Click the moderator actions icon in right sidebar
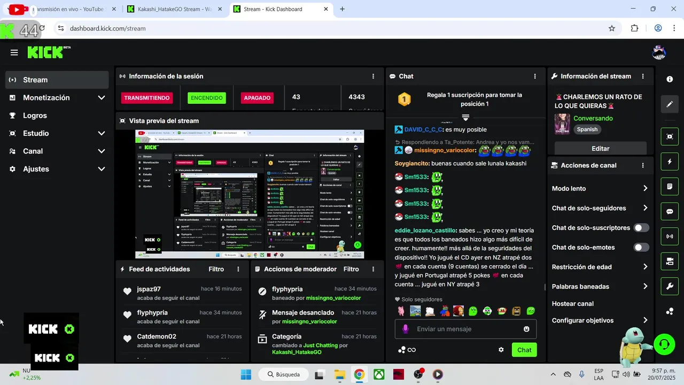Image resolution: width=684 pixels, height=385 pixels. (670, 261)
